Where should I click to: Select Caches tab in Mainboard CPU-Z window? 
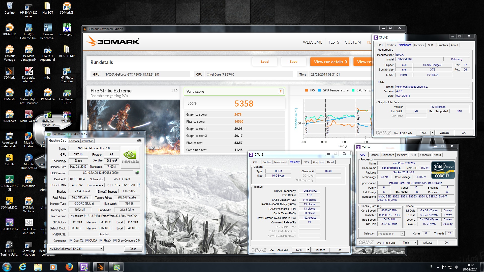pos(391,45)
